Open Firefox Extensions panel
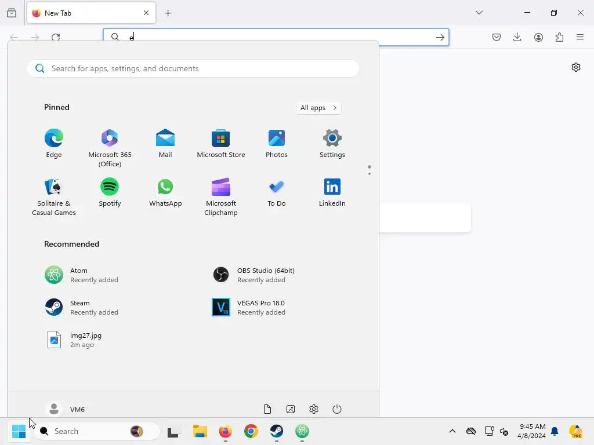Viewport: 594px width, 445px height. [x=559, y=37]
